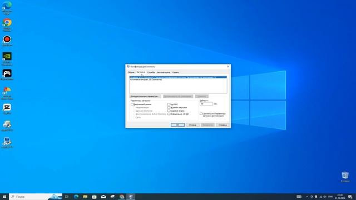Click the OK button
This screenshot has width=356, height=200.
[177, 125]
